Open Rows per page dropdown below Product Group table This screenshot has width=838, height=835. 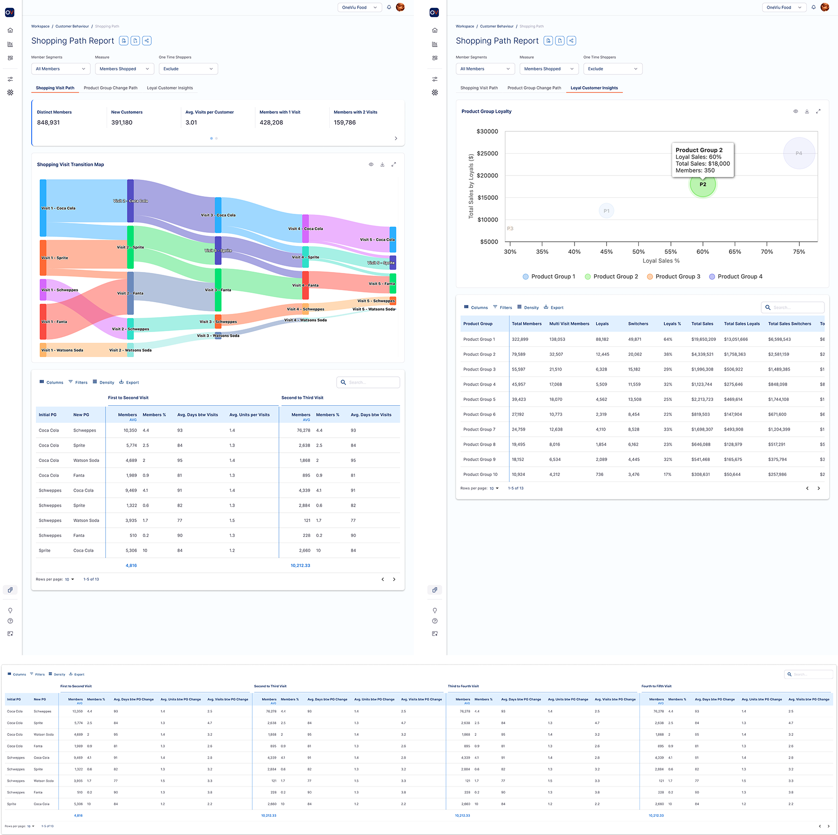(x=493, y=489)
